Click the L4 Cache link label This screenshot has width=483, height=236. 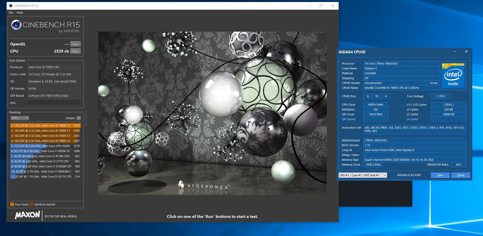pyautogui.click(x=412, y=119)
